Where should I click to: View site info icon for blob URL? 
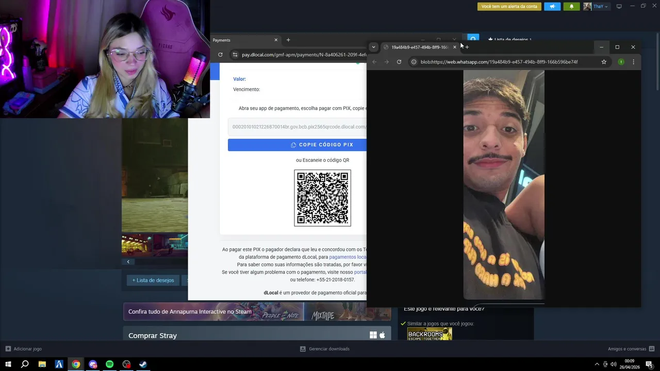click(414, 62)
